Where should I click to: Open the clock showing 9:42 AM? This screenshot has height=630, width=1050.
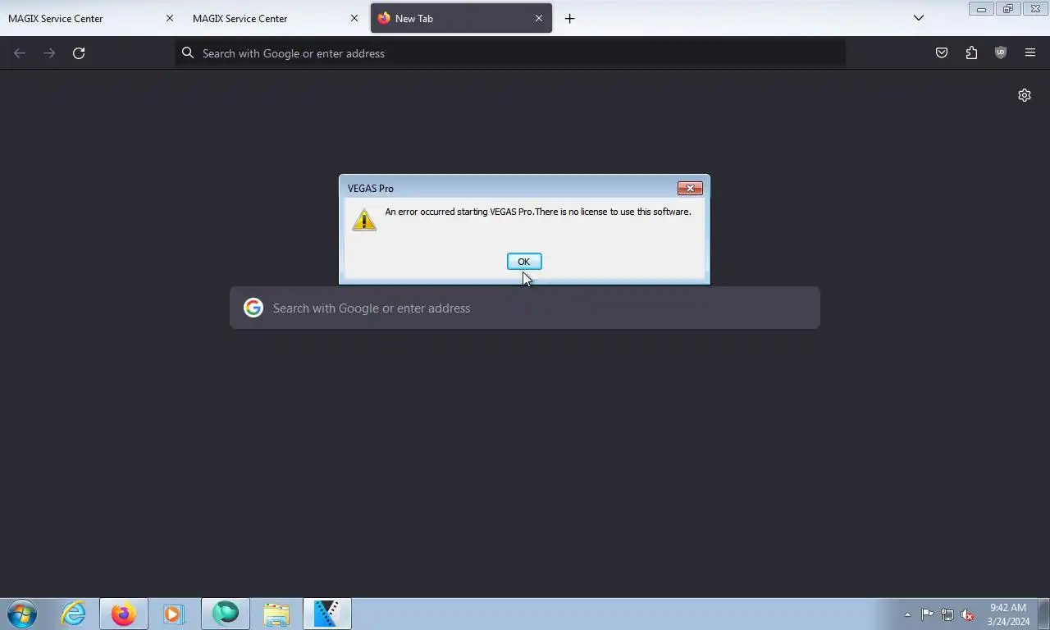[1008, 614]
